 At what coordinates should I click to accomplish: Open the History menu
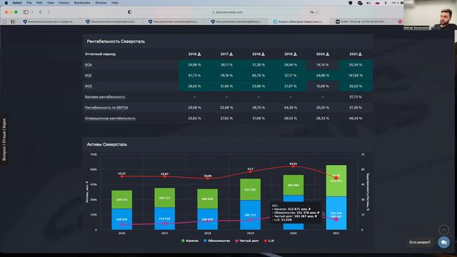[x=64, y=3]
